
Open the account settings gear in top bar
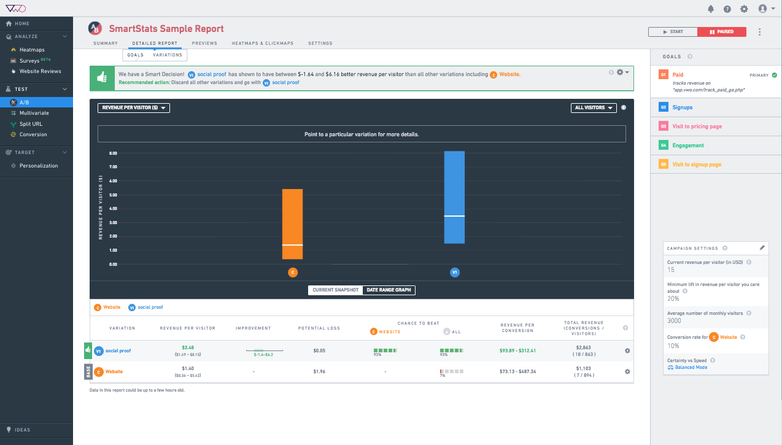click(x=744, y=9)
